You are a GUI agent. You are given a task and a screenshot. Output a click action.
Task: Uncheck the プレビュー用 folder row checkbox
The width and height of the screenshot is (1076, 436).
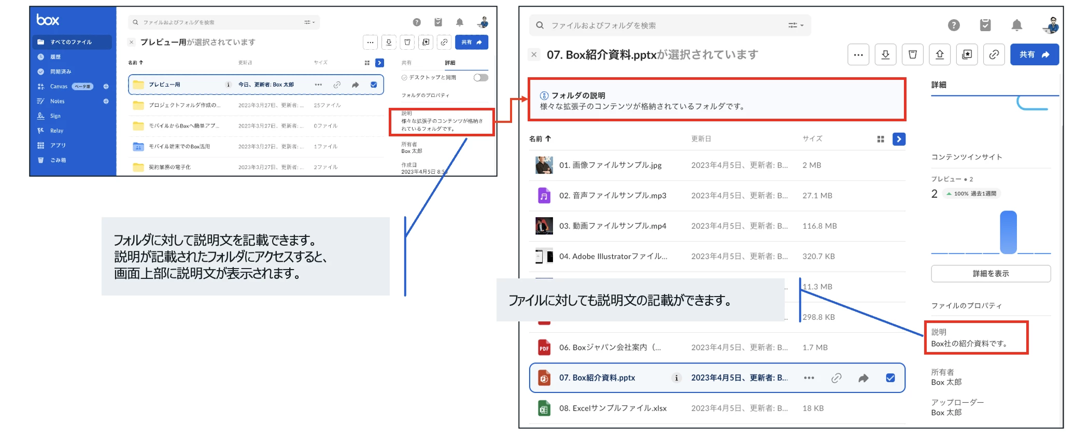(374, 85)
